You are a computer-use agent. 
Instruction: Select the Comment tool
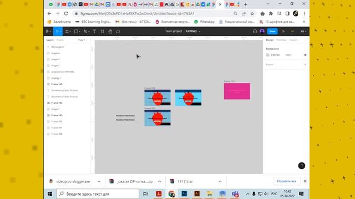click(118, 32)
